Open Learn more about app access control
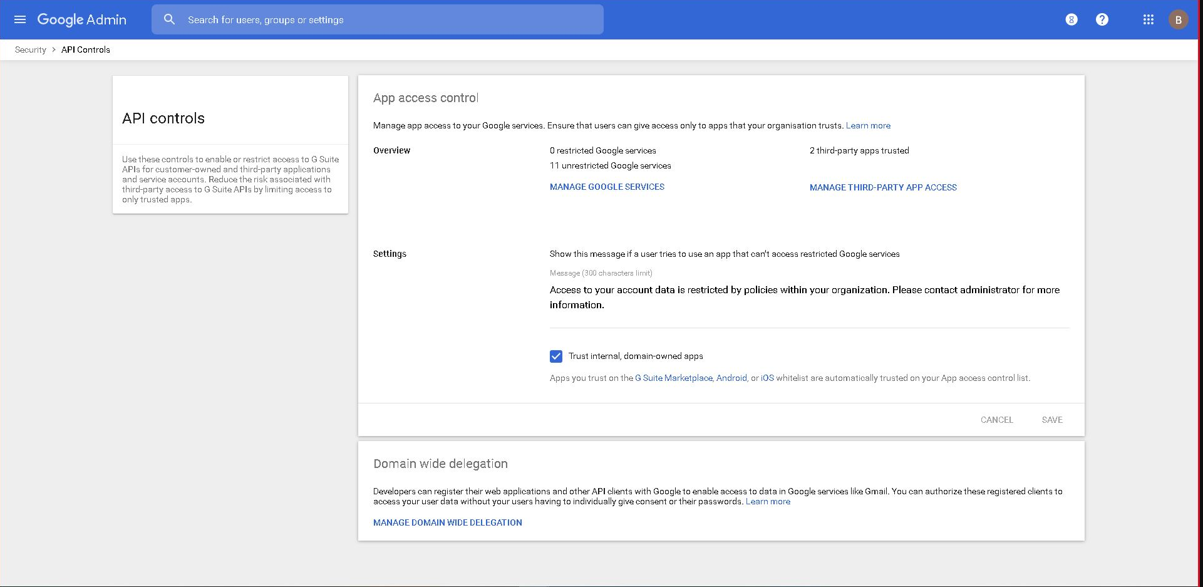Screen dimensions: 1203x587 (868, 125)
